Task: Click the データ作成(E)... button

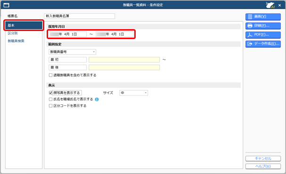Action: 263,44
